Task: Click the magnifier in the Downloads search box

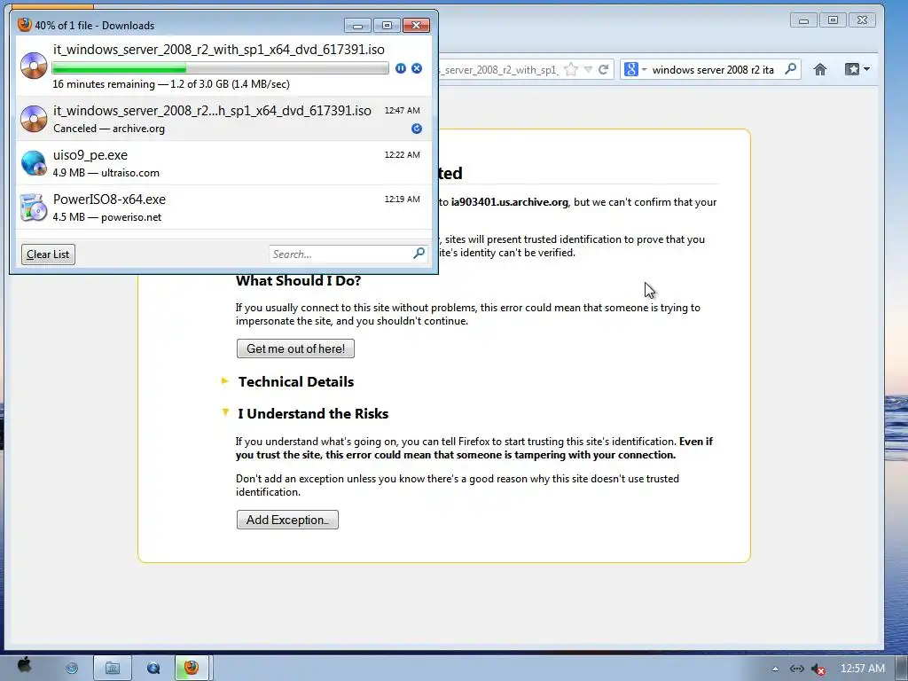Action: click(x=419, y=253)
